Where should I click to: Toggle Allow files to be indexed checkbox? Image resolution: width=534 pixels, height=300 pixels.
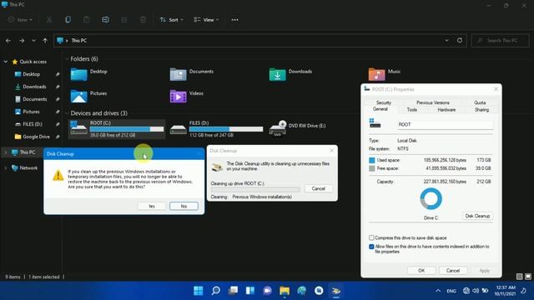coord(371,247)
